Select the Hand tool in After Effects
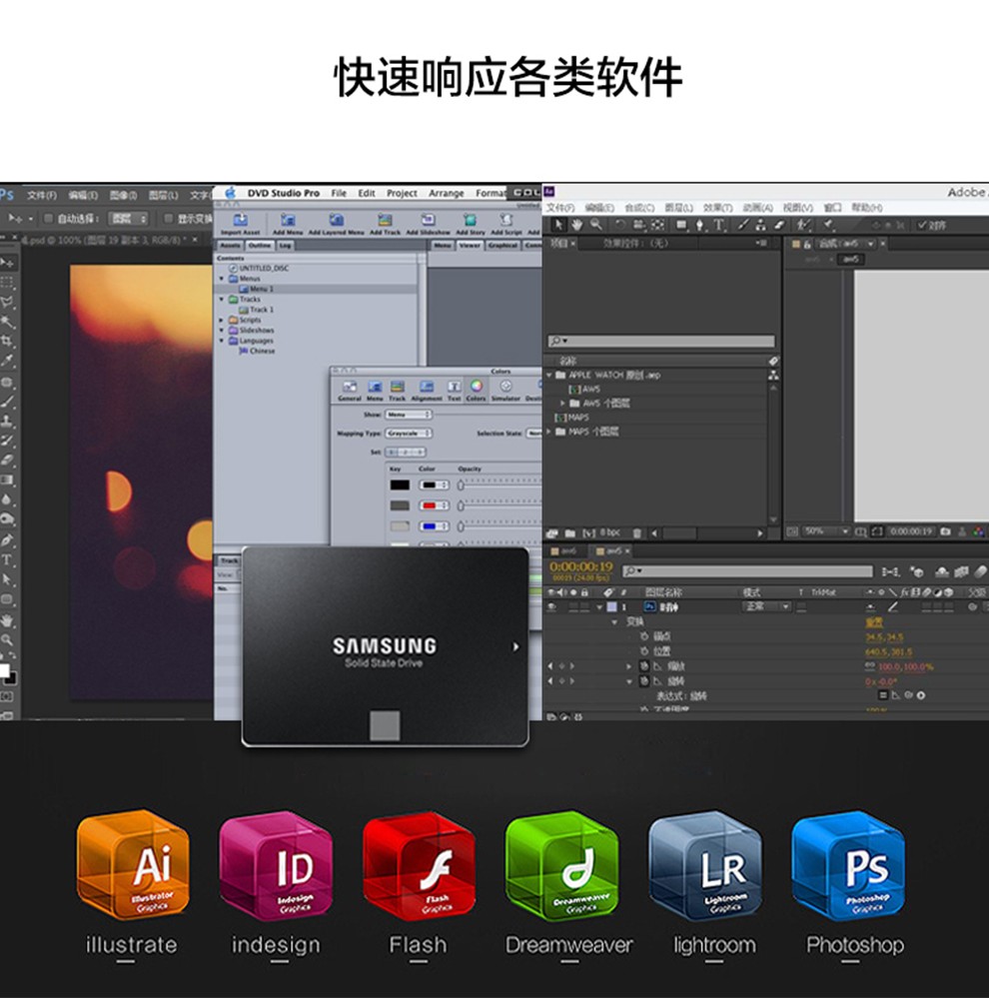 [x=577, y=225]
